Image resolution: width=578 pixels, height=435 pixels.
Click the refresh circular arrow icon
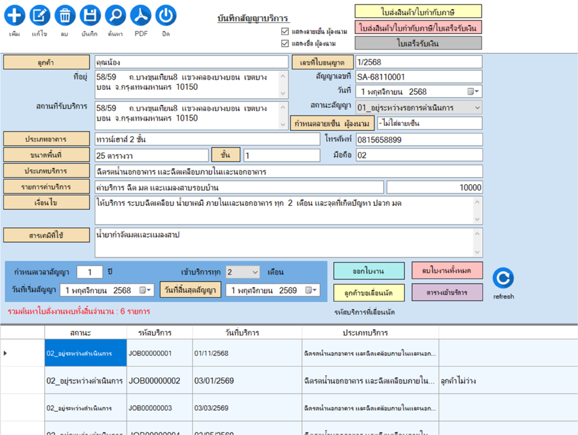pos(504,278)
